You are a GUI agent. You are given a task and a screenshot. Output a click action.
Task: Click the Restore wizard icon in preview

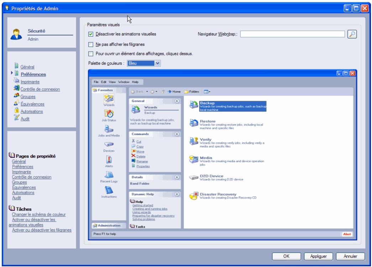point(194,123)
